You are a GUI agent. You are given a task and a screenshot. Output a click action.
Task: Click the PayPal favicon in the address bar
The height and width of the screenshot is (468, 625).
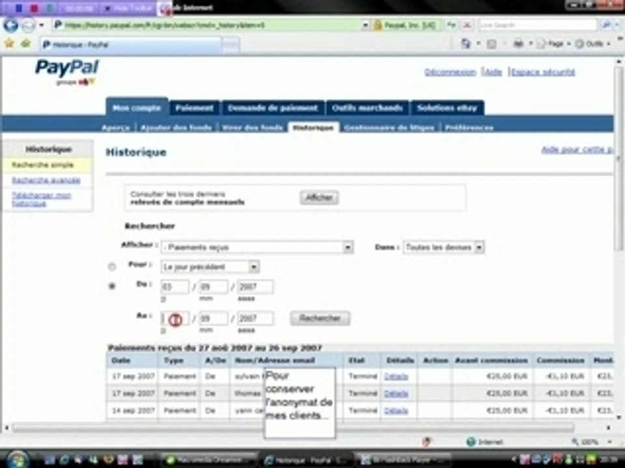(x=58, y=25)
